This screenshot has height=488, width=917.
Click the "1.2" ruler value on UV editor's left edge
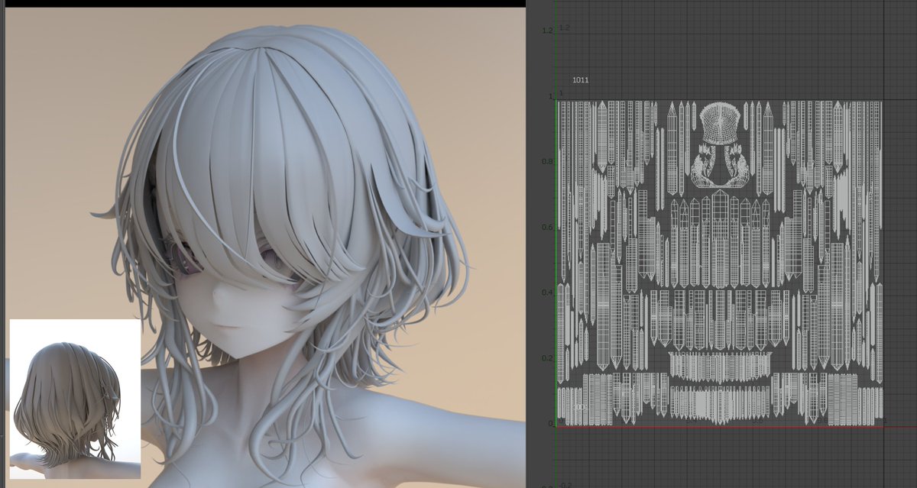(546, 31)
